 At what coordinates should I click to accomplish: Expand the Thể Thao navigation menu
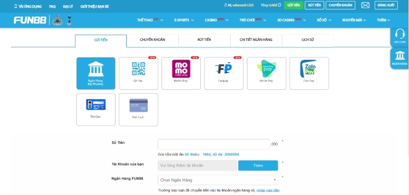(150, 20)
